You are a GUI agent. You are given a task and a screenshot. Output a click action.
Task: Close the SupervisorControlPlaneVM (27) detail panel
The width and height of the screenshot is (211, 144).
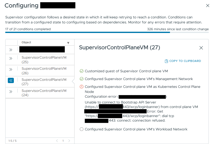coord(201,48)
